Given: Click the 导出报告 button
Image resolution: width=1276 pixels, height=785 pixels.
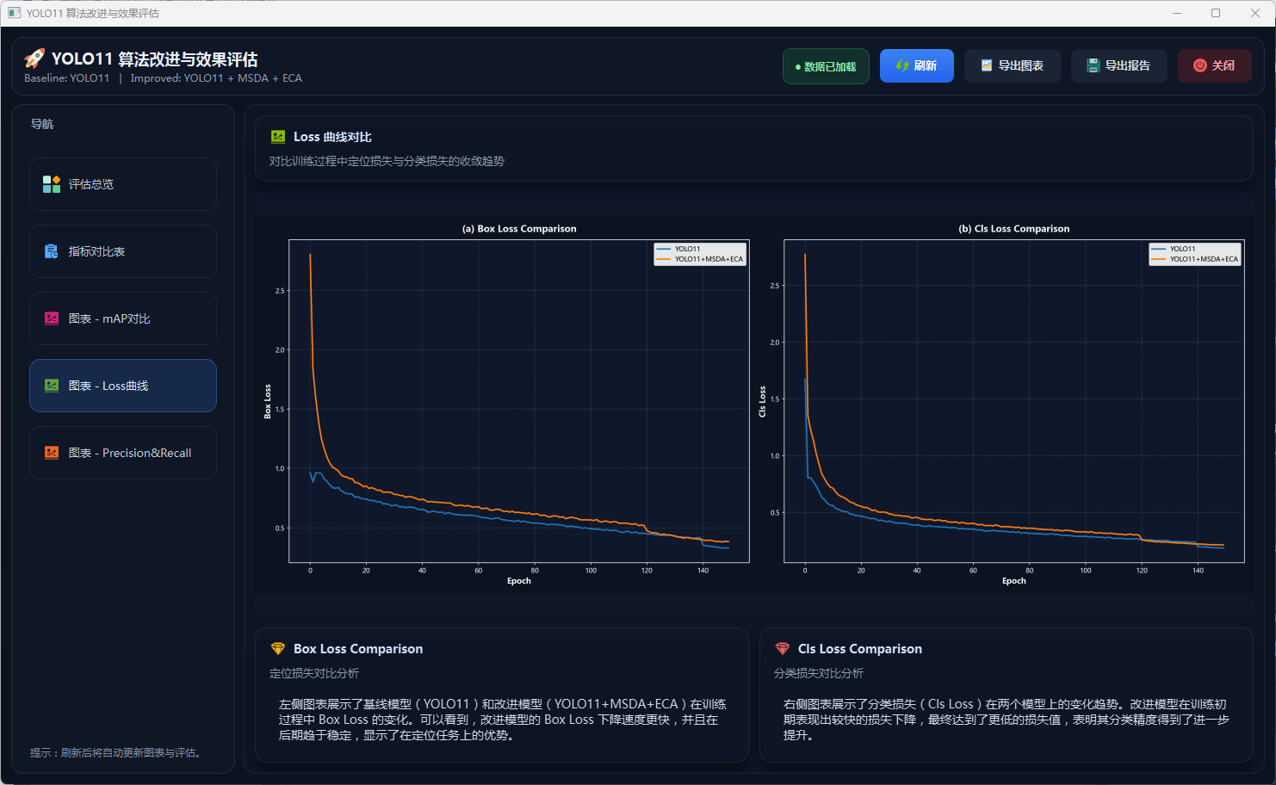Looking at the screenshot, I should coord(1118,66).
